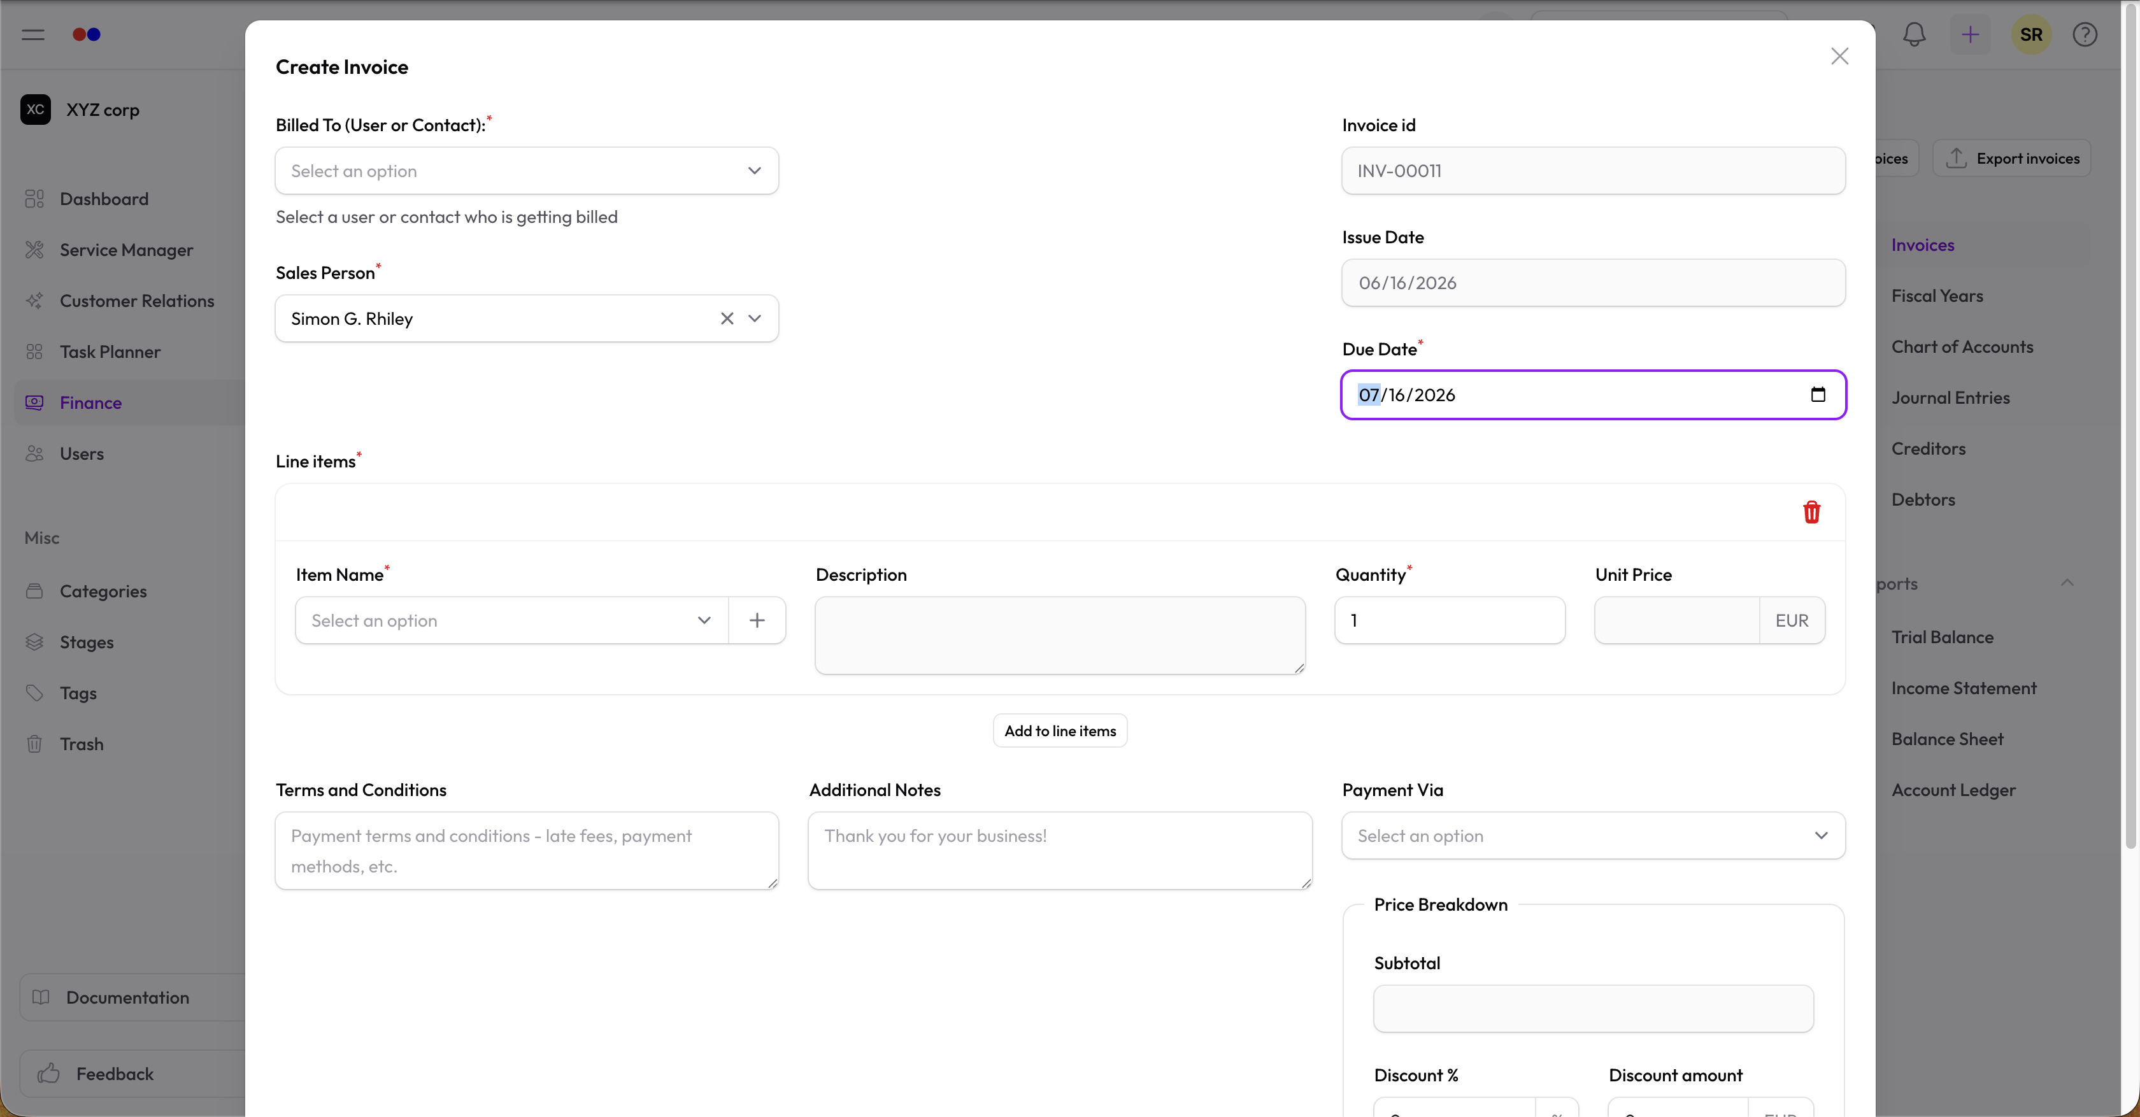
Task: Click the Stages sidebar icon
Action: coord(34,642)
